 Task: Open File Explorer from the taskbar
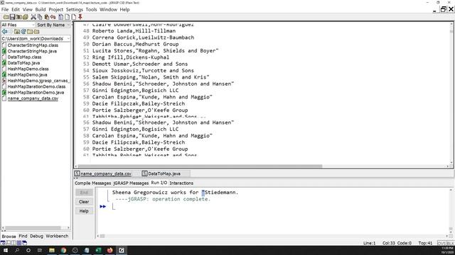52,250
